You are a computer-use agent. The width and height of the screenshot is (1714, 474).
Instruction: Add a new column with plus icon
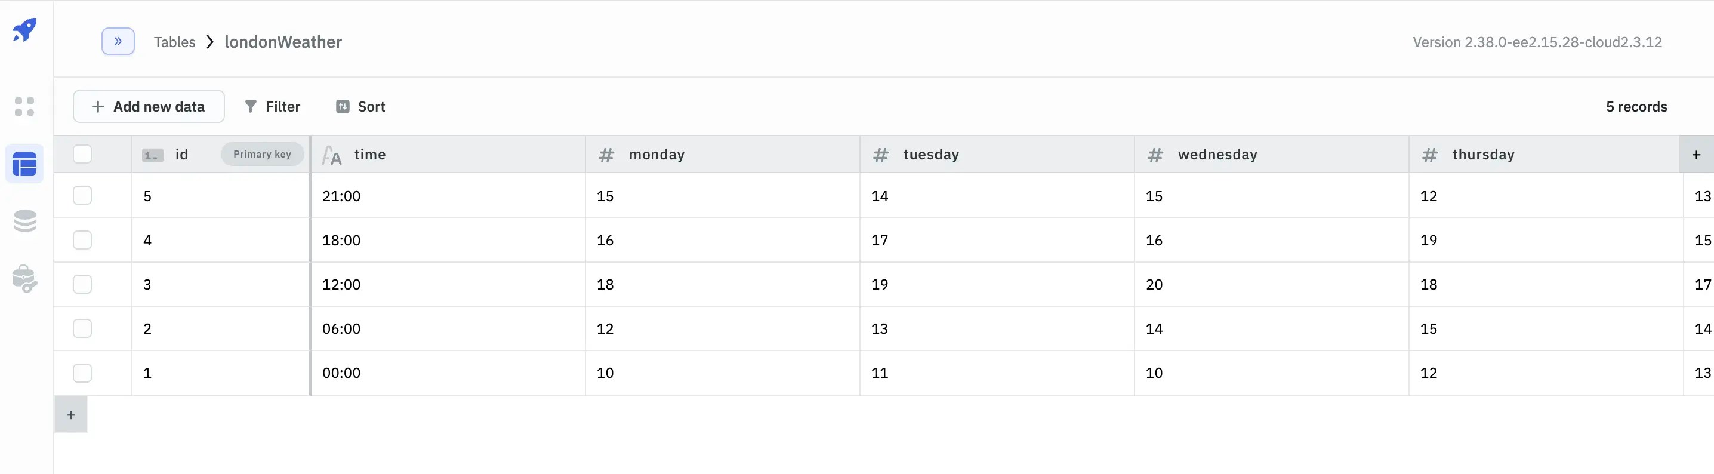pyautogui.click(x=1696, y=155)
